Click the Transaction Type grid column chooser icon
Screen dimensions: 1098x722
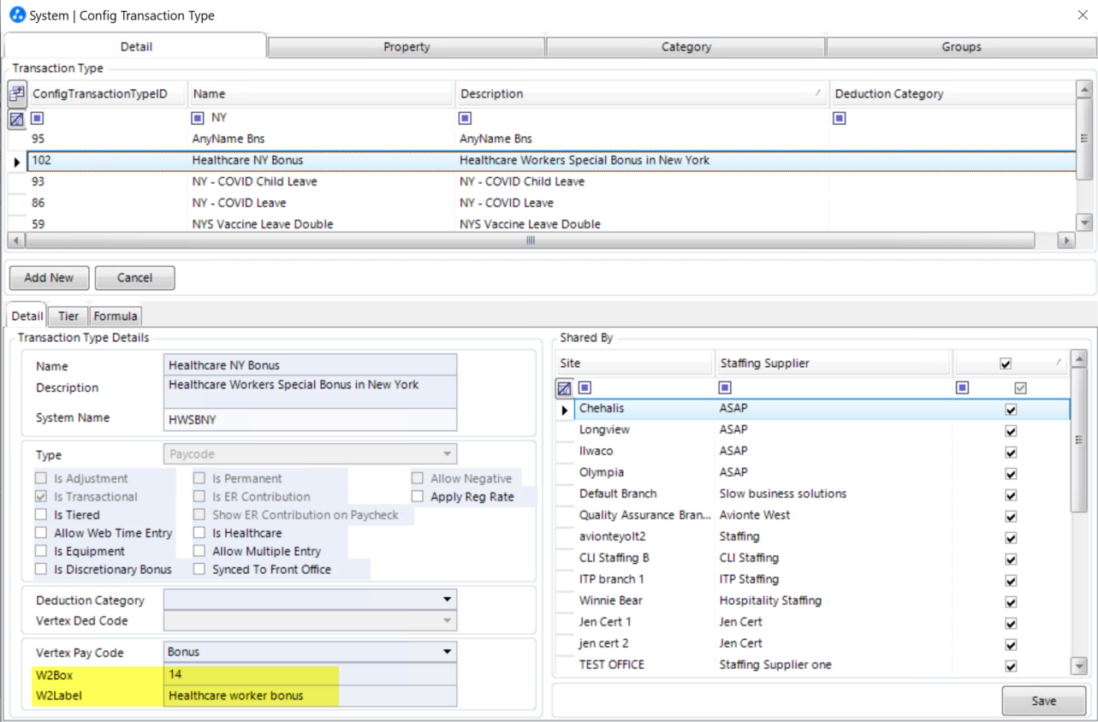coord(16,94)
